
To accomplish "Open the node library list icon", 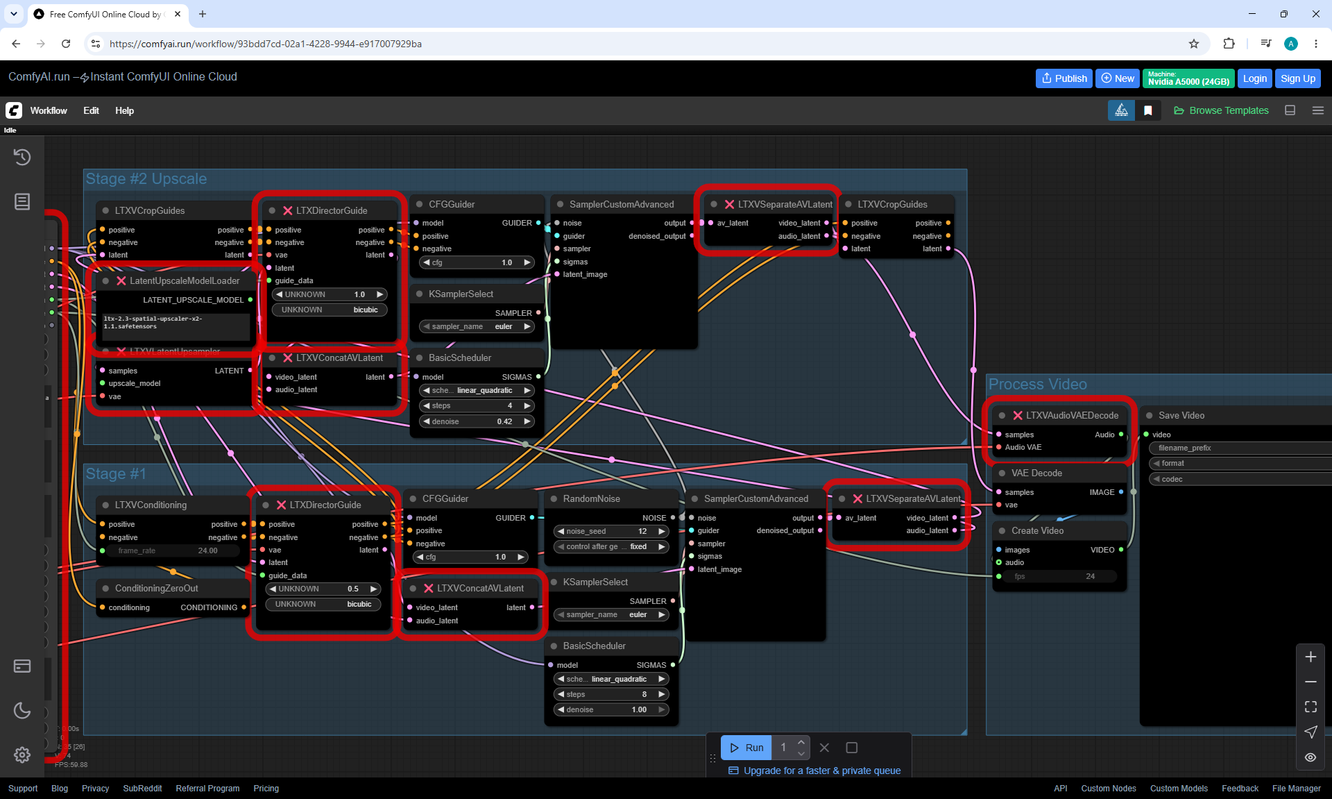I will (x=22, y=201).
